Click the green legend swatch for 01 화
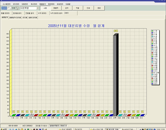The image size is (166, 130). point(152,31)
